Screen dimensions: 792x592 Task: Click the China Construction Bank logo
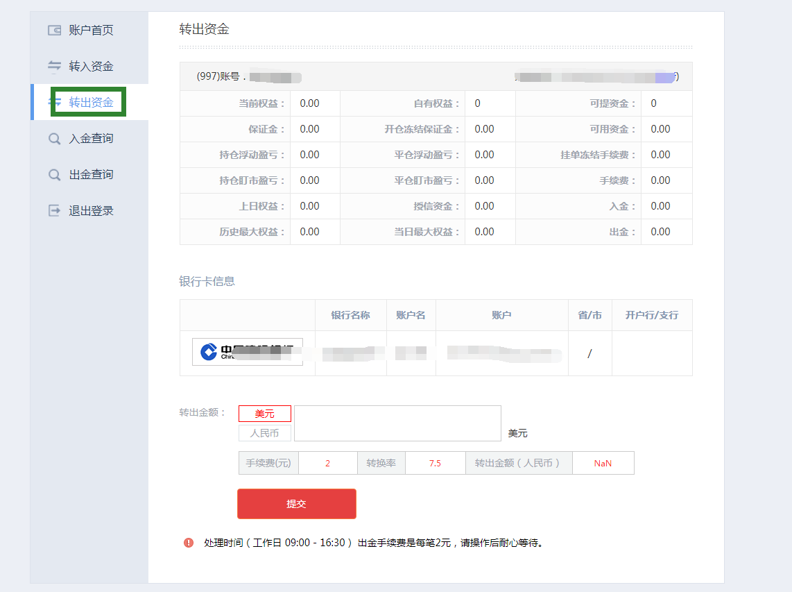click(247, 352)
